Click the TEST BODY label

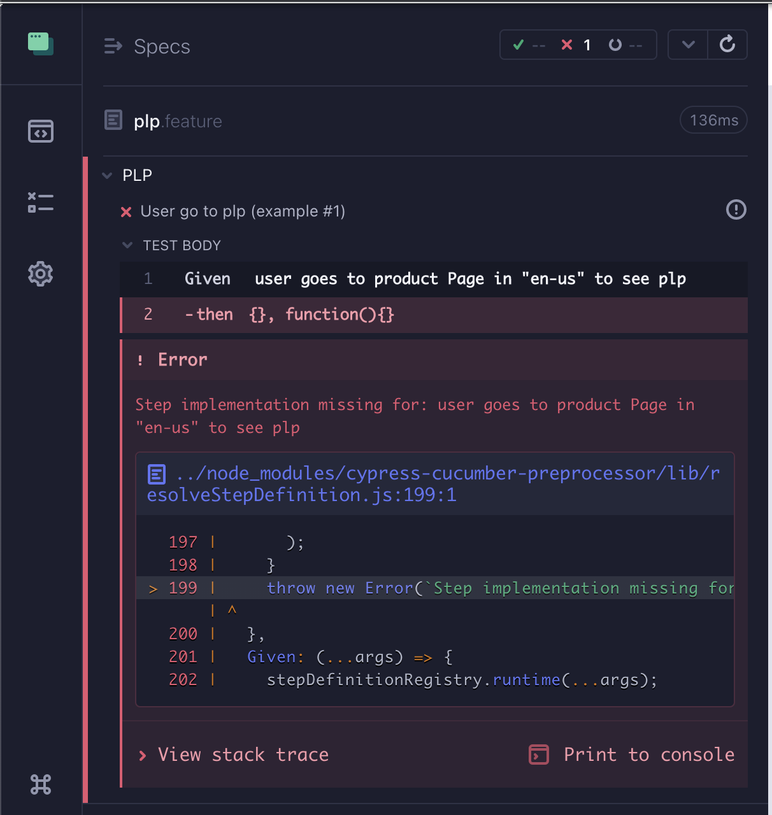tap(182, 245)
